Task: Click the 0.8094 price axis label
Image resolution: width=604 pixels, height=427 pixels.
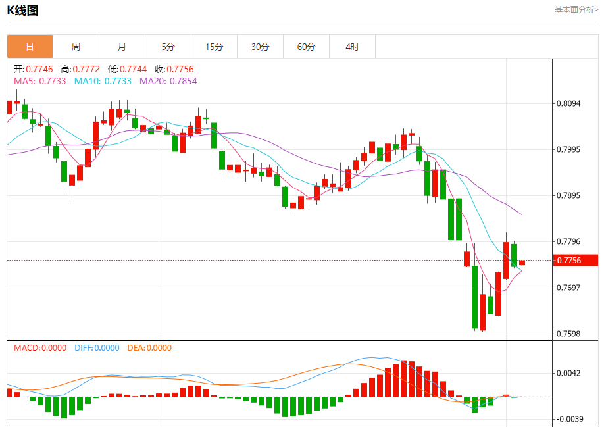Action: tap(569, 104)
